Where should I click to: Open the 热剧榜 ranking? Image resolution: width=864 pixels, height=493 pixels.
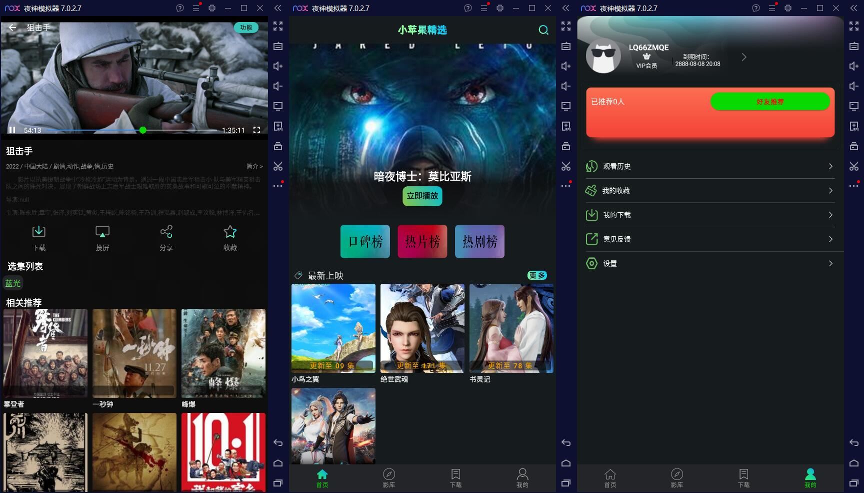(479, 241)
